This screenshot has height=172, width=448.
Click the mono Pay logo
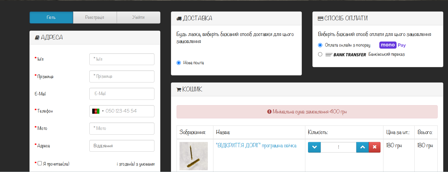[x=392, y=45]
